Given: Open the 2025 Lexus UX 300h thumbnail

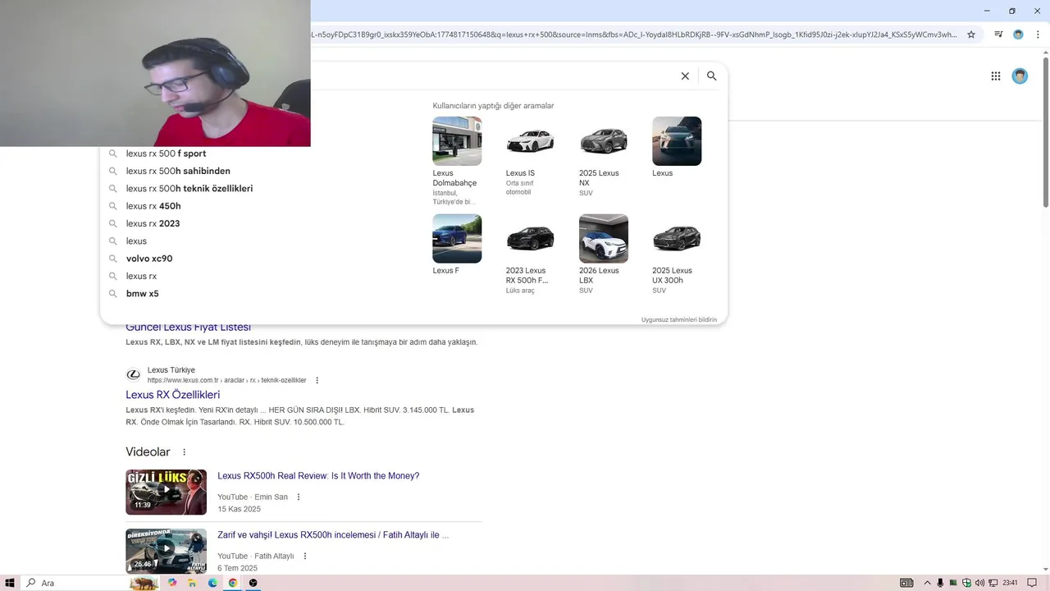Looking at the screenshot, I should (x=677, y=239).
